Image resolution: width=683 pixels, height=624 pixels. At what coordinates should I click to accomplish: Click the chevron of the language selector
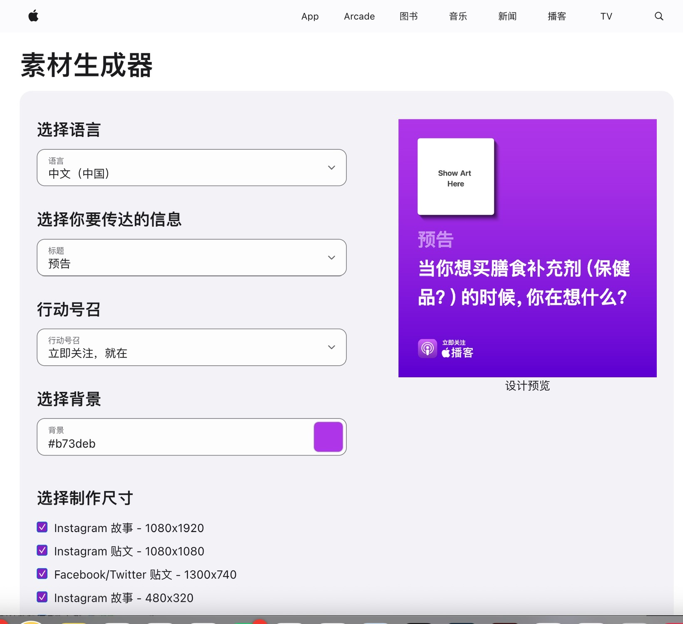331,168
